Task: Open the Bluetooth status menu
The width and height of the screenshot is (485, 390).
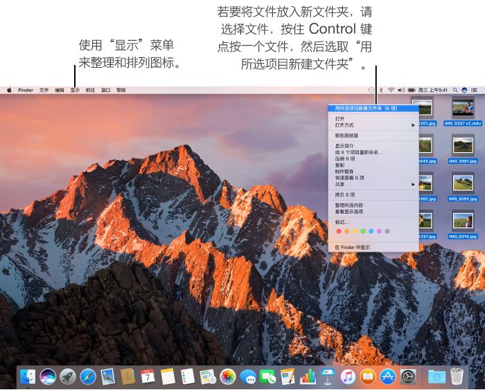Action: click(380, 90)
